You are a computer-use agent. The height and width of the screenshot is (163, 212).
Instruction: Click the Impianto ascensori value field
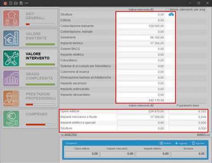coord(141,83)
